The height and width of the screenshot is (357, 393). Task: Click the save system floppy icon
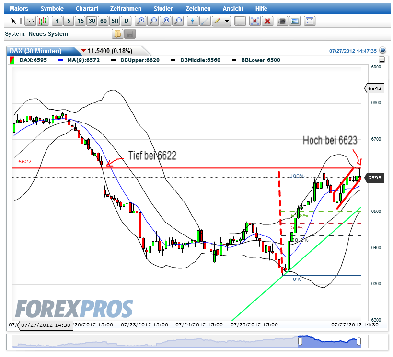pos(130,34)
